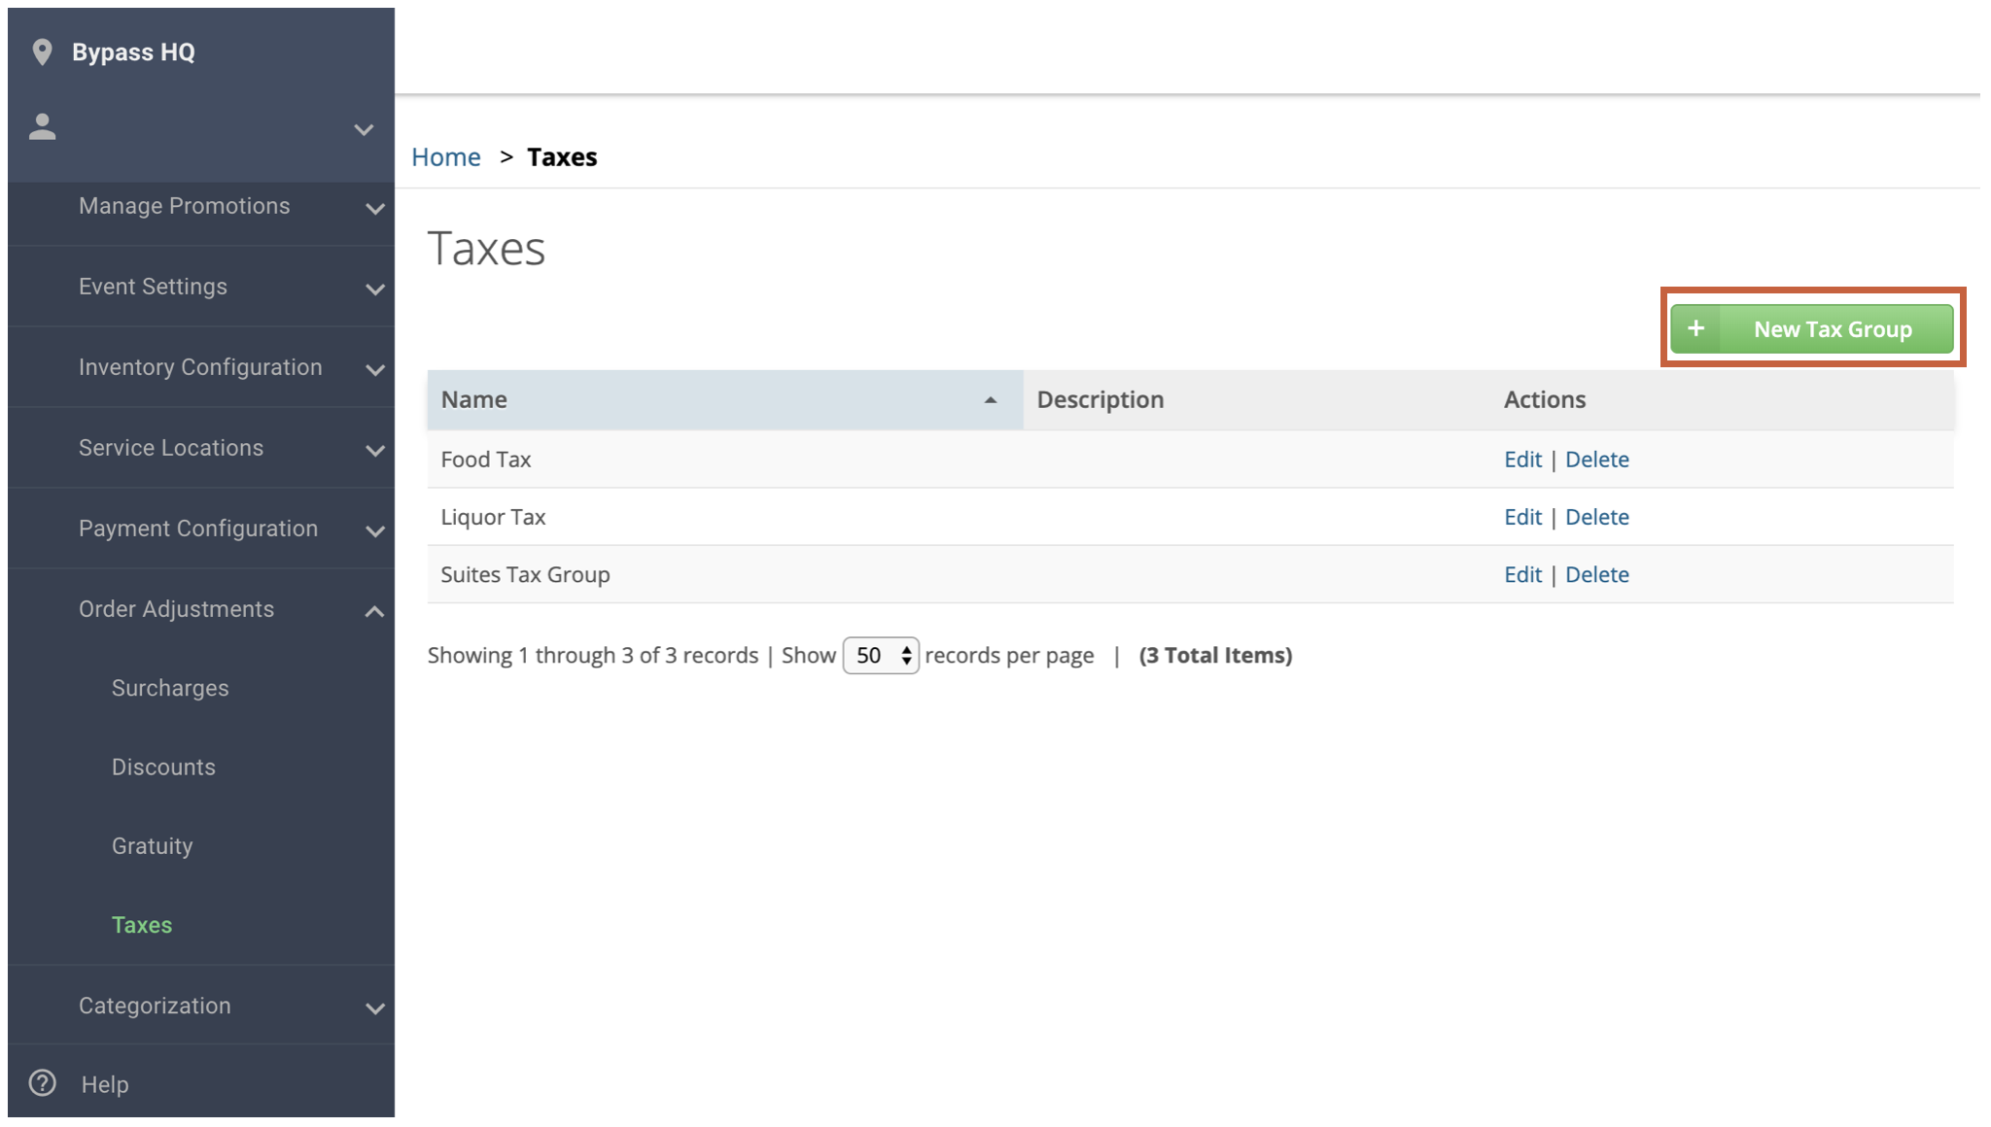Expand Payment Configuration chevron

pos(375,531)
